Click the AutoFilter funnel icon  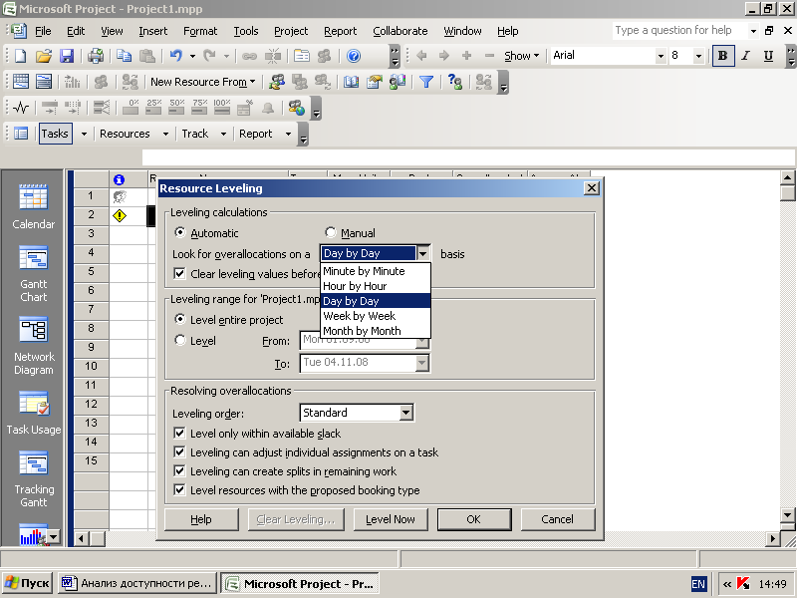coord(426,82)
